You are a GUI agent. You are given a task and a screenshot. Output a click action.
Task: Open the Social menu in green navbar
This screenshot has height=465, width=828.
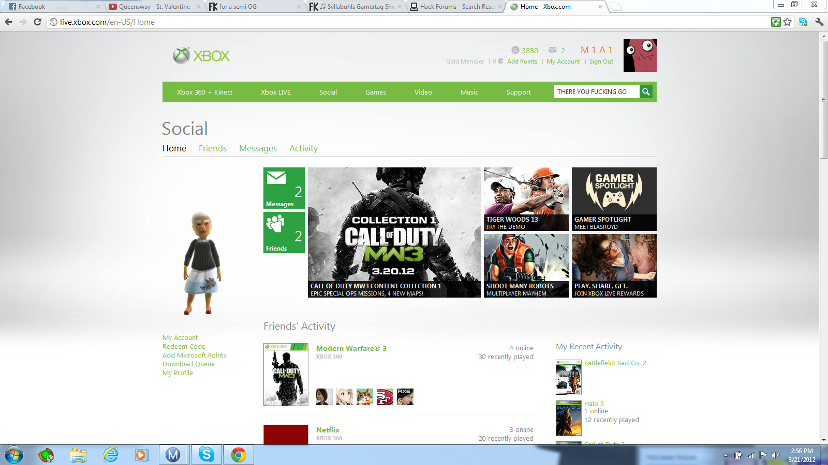coord(328,92)
